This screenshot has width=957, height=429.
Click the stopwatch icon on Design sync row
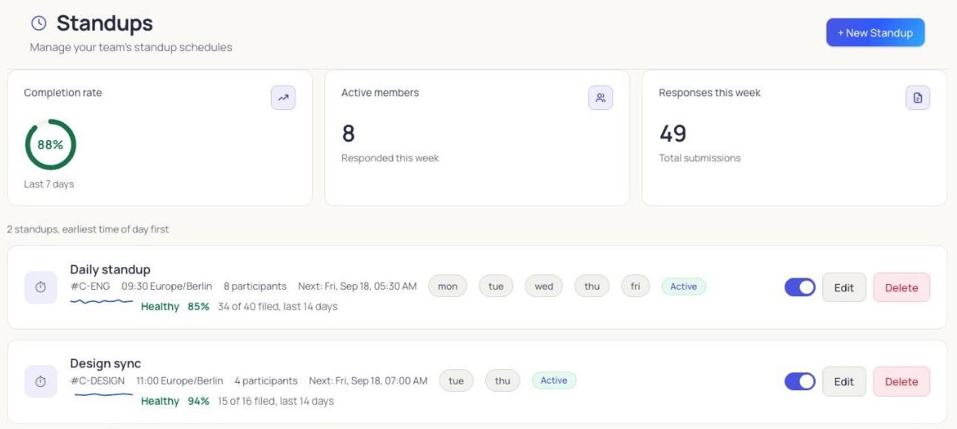(41, 381)
